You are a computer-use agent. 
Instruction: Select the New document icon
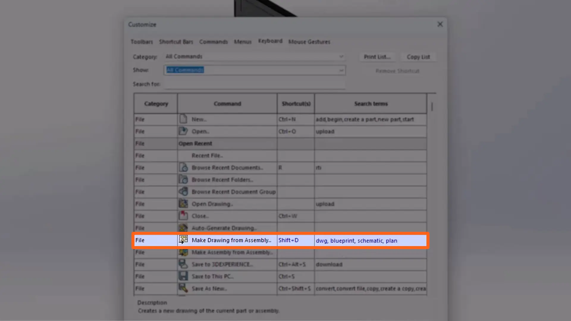coord(183,119)
